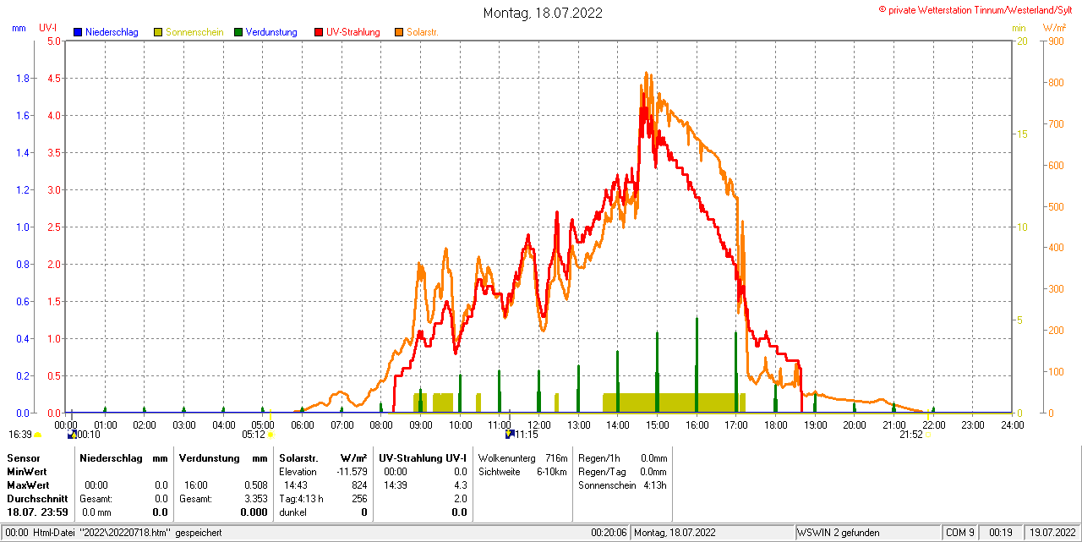Viewport: 1082px width, 542px height.
Task: Click the MaxWert row label
Action: click(27, 485)
